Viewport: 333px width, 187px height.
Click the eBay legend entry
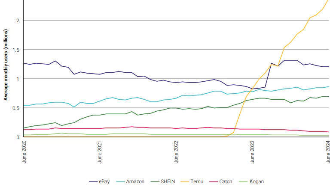99,181
